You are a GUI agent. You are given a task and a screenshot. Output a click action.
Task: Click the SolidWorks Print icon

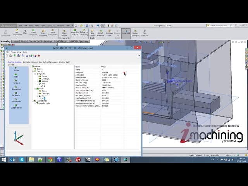(x=92, y=26)
